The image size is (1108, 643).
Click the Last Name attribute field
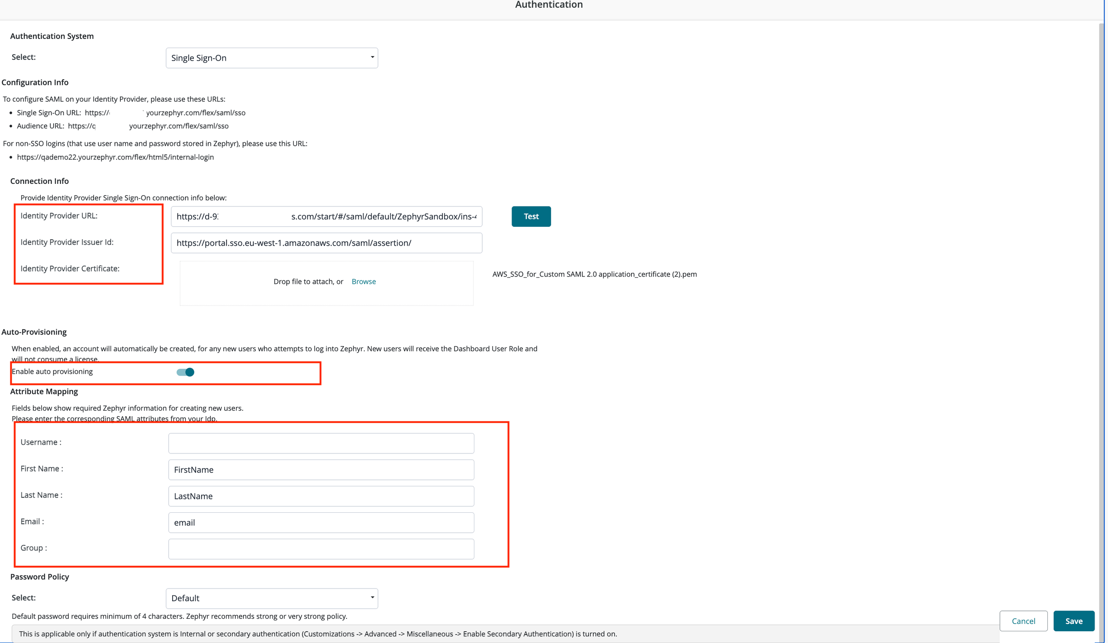point(321,496)
